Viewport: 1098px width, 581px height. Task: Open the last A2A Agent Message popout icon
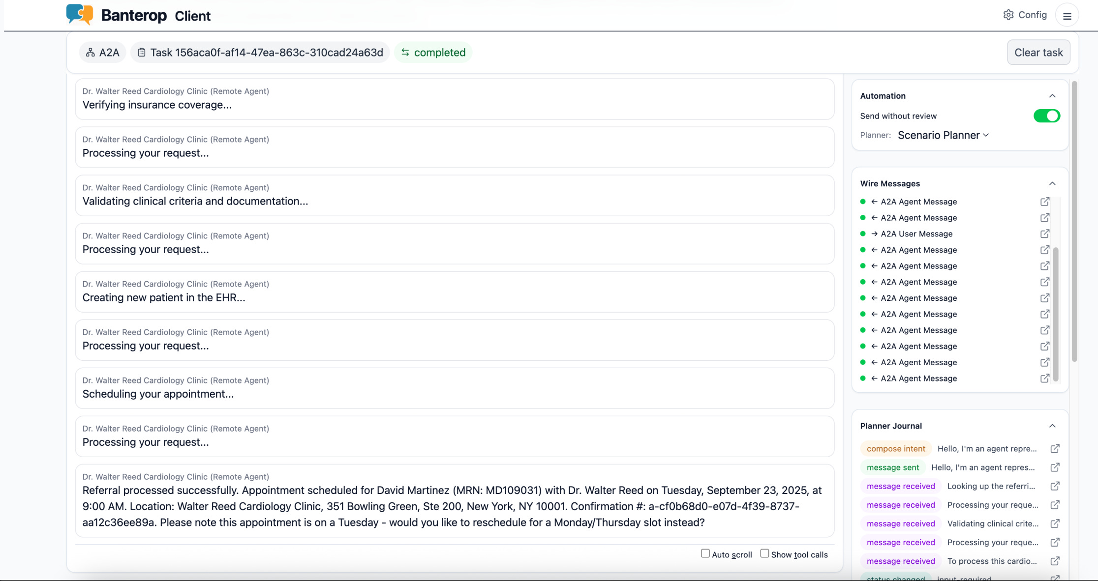pos(1045,378)
